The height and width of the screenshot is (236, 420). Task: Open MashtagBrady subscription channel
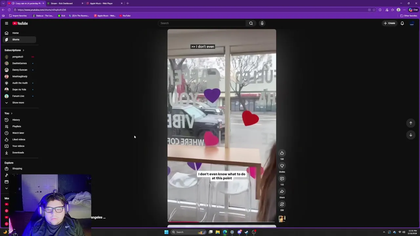coord(19,76)
